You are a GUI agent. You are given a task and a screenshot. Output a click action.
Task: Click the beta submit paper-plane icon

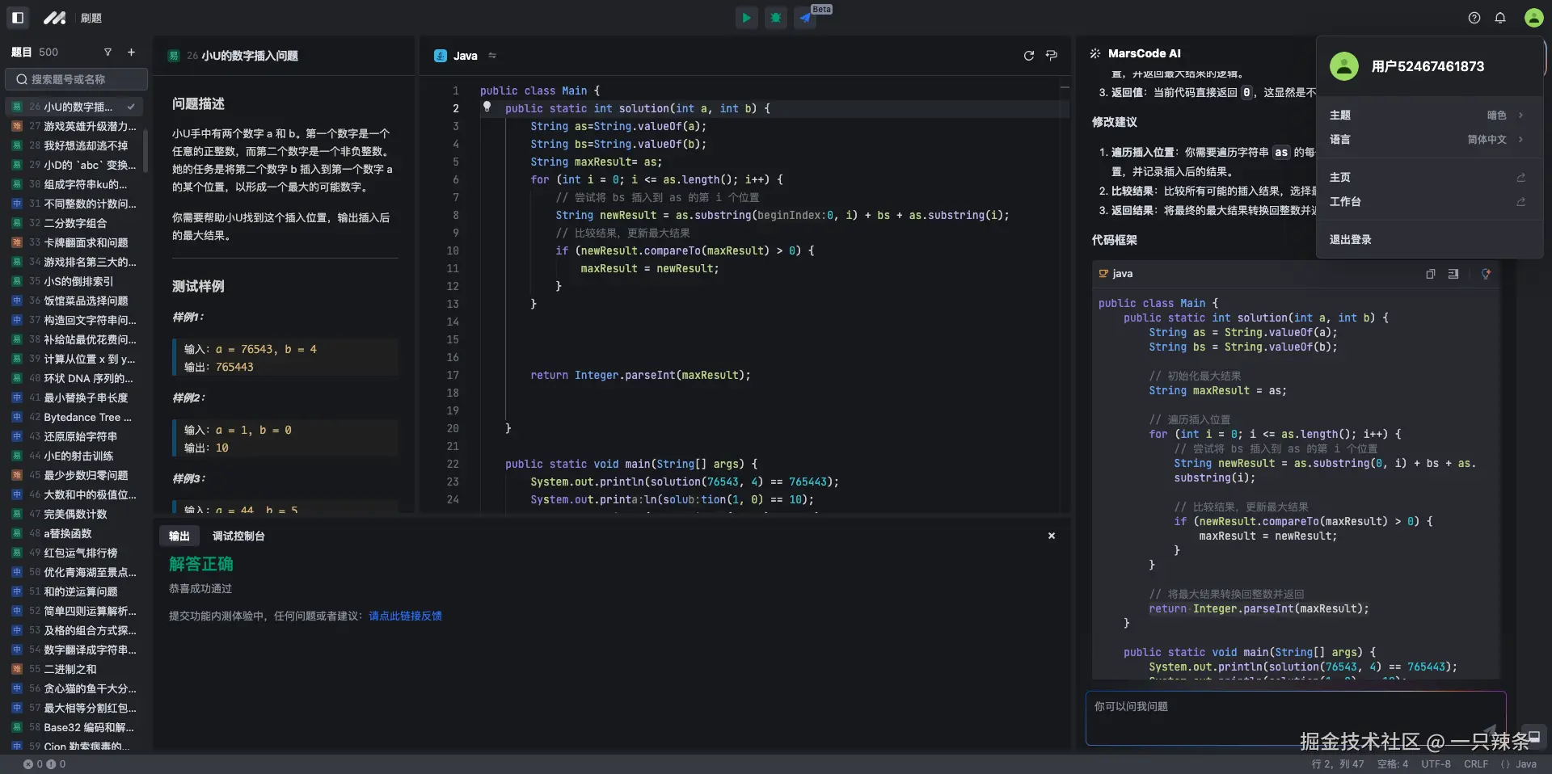[x=805, y=18]
